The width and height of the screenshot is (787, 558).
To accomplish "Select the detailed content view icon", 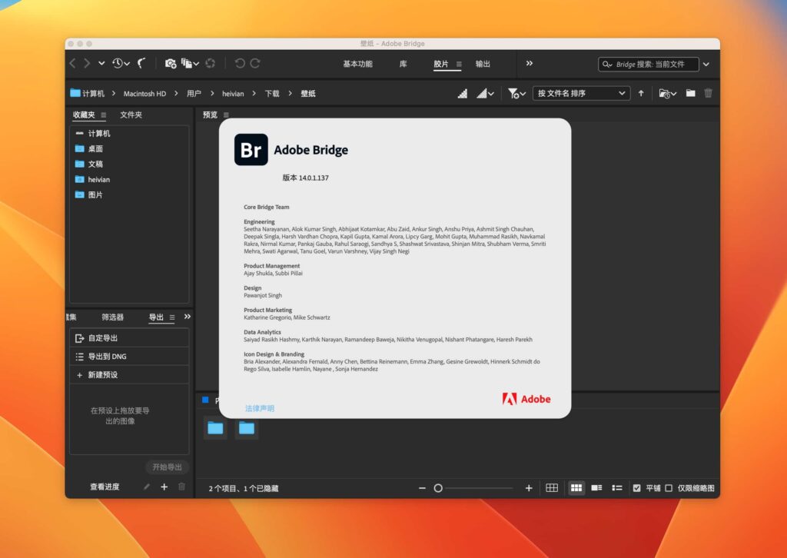I will pyautogui.click(x=596, y=487).
